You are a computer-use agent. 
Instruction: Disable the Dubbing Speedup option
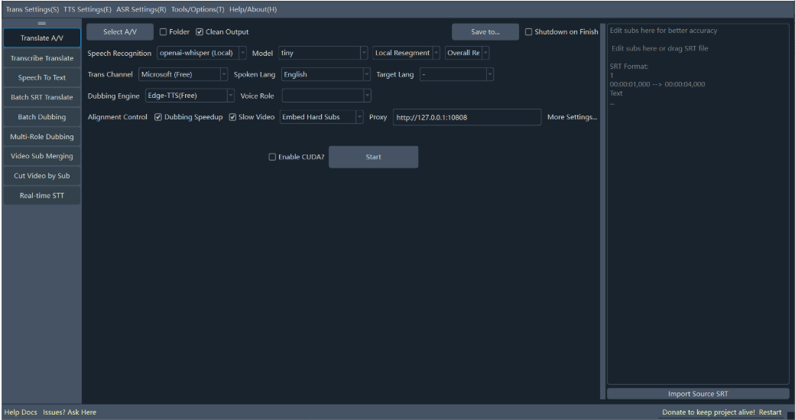point(158,117)
